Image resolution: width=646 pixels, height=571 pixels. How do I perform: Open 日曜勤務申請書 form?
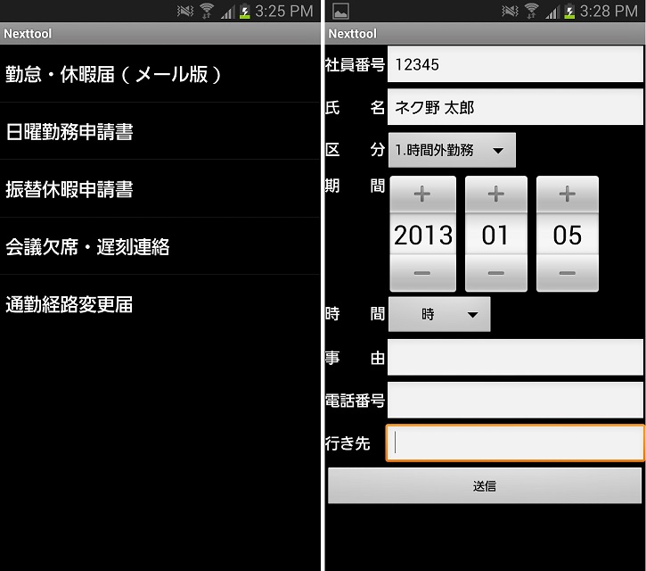coord(159,132)
